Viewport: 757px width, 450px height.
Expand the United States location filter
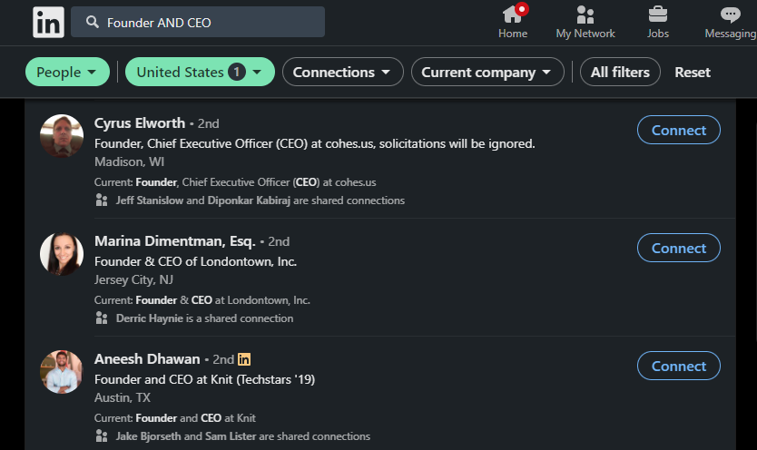(x=200, y=72)
